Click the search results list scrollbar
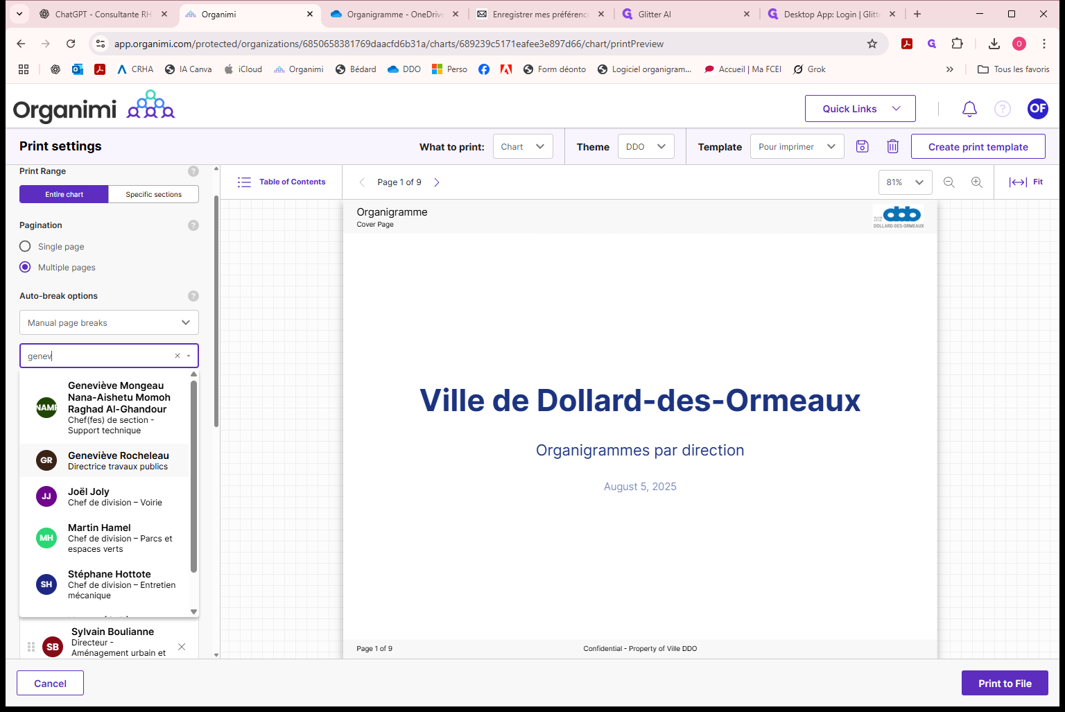Screen dimensions: 1065x712 point(193,476)
